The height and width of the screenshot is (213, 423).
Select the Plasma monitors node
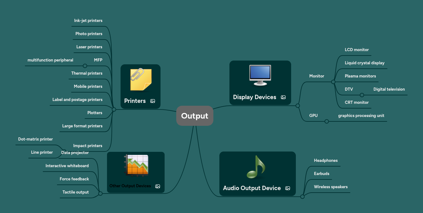pos(360,76)
